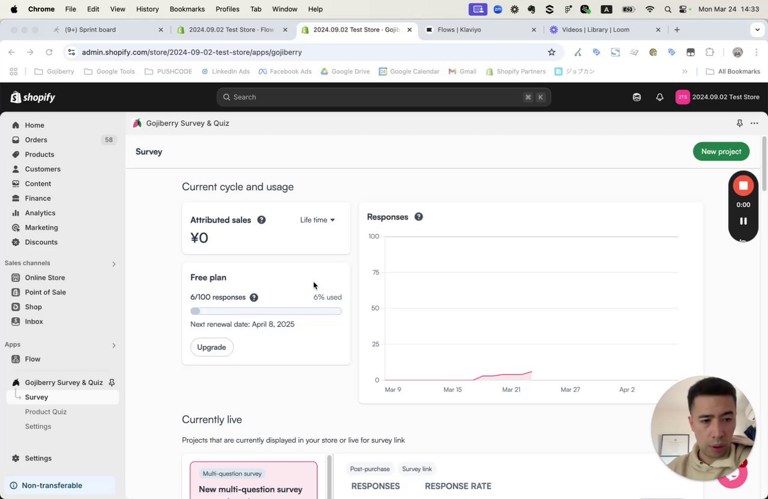768x499 pixels.
Task: Expand the Apps section
Action: pos(113,345)
